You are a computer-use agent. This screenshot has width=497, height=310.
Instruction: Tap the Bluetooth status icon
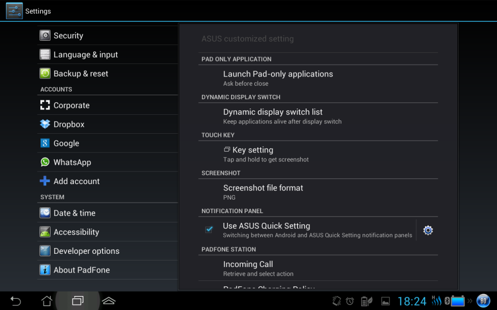(447, 301)
